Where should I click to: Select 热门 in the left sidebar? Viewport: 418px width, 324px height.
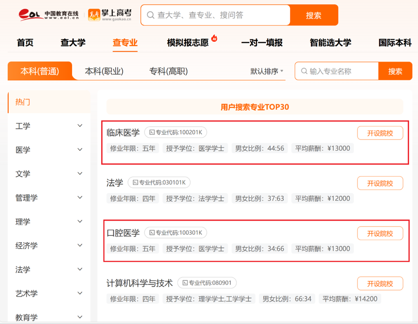click(49, 102)
